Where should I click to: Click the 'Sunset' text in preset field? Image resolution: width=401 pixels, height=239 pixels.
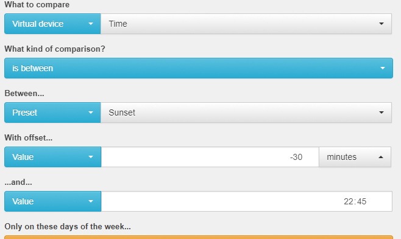pos(122,113)
